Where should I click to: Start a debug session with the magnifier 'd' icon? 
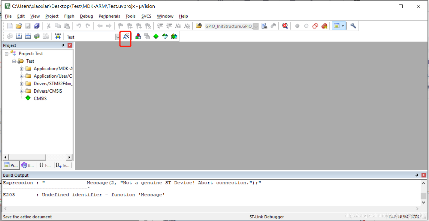[x=285, y=26]
